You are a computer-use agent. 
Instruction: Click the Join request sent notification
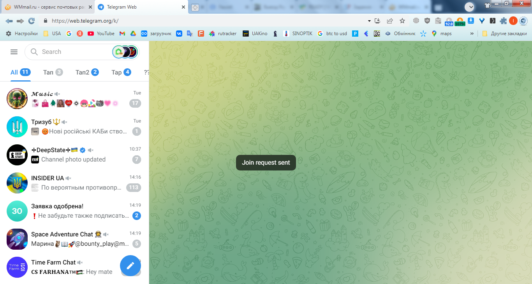(266, 163)
